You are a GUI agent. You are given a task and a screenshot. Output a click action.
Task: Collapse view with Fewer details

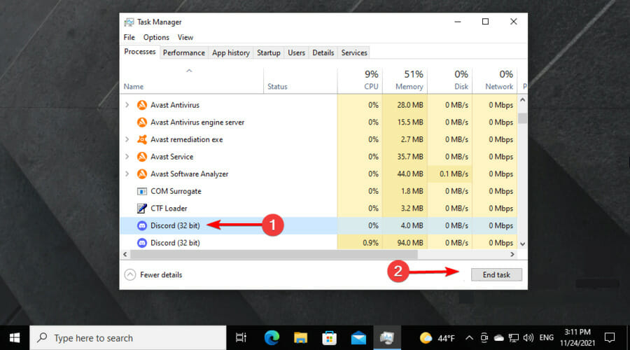coord(153,275)
